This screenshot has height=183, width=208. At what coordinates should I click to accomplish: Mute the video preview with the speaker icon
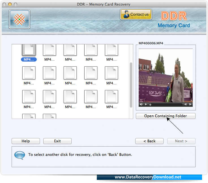tap(141, 104)
